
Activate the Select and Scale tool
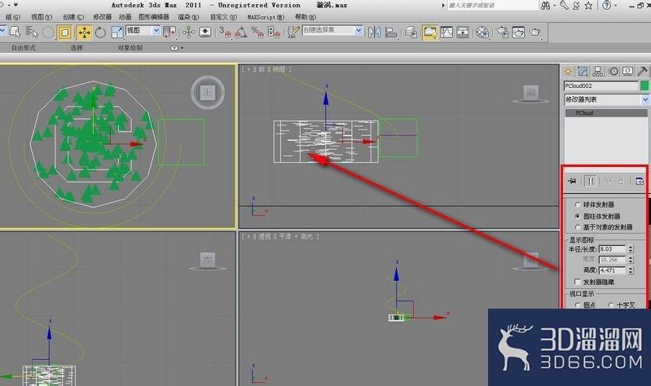pos(117,32)
